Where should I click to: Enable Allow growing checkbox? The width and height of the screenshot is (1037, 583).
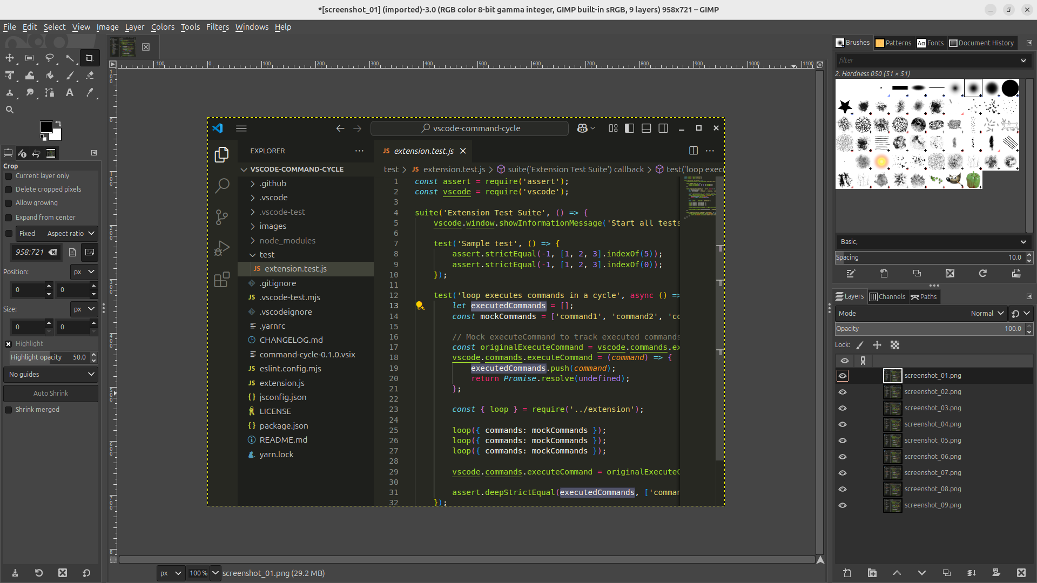(x=9, y=203)
